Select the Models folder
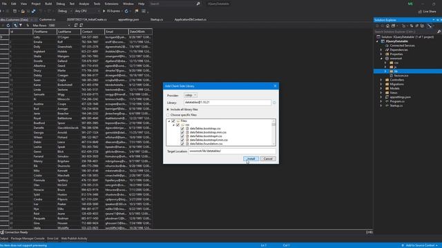 [x=394, y=88]
